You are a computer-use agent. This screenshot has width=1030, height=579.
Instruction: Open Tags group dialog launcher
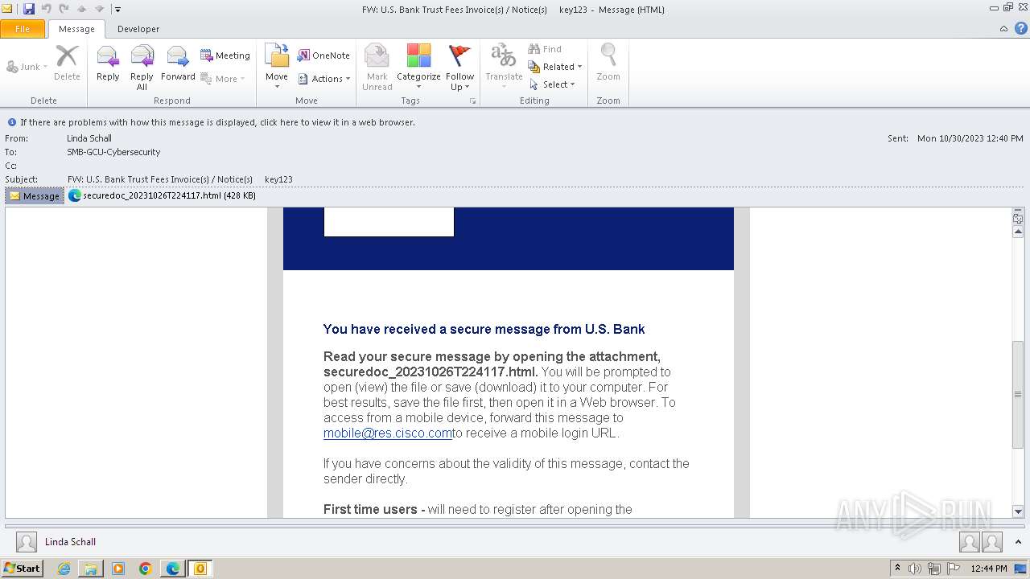[473, 101]
